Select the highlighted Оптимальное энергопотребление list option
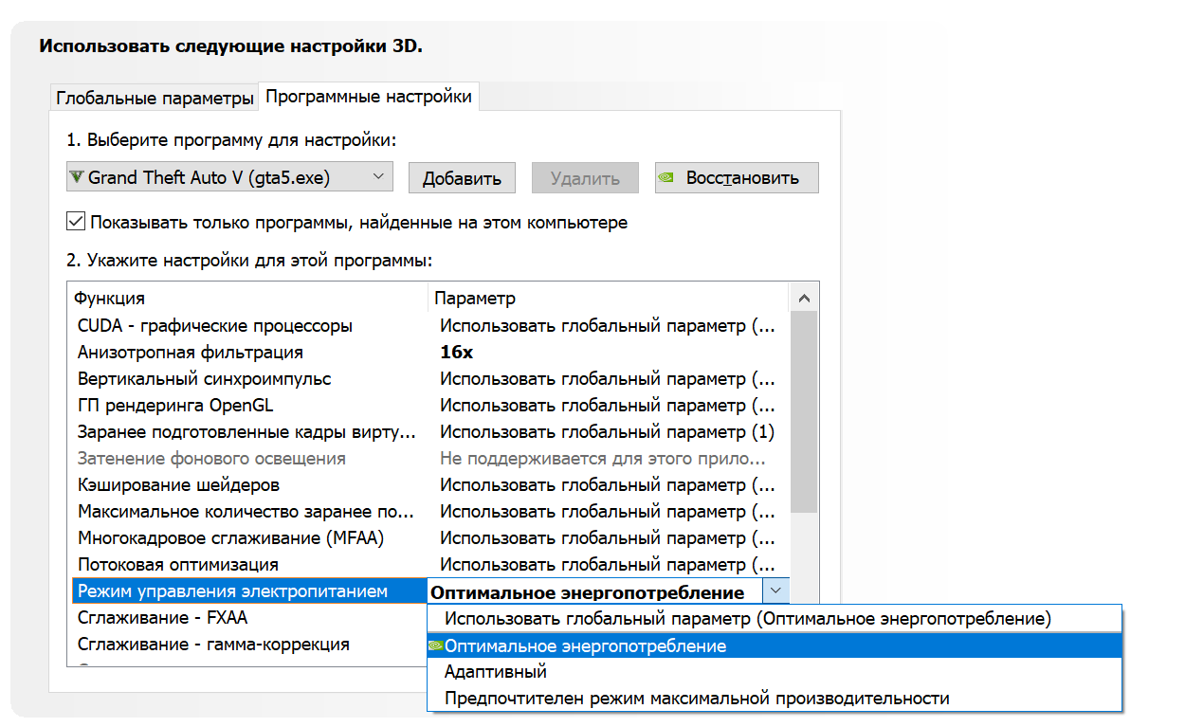The image size is (1185, 727). (x=775, y=645)
